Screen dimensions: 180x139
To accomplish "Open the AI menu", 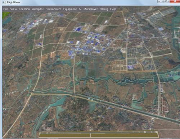I will click(80, 9).
